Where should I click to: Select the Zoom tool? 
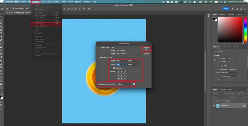(x=1, y=88)
